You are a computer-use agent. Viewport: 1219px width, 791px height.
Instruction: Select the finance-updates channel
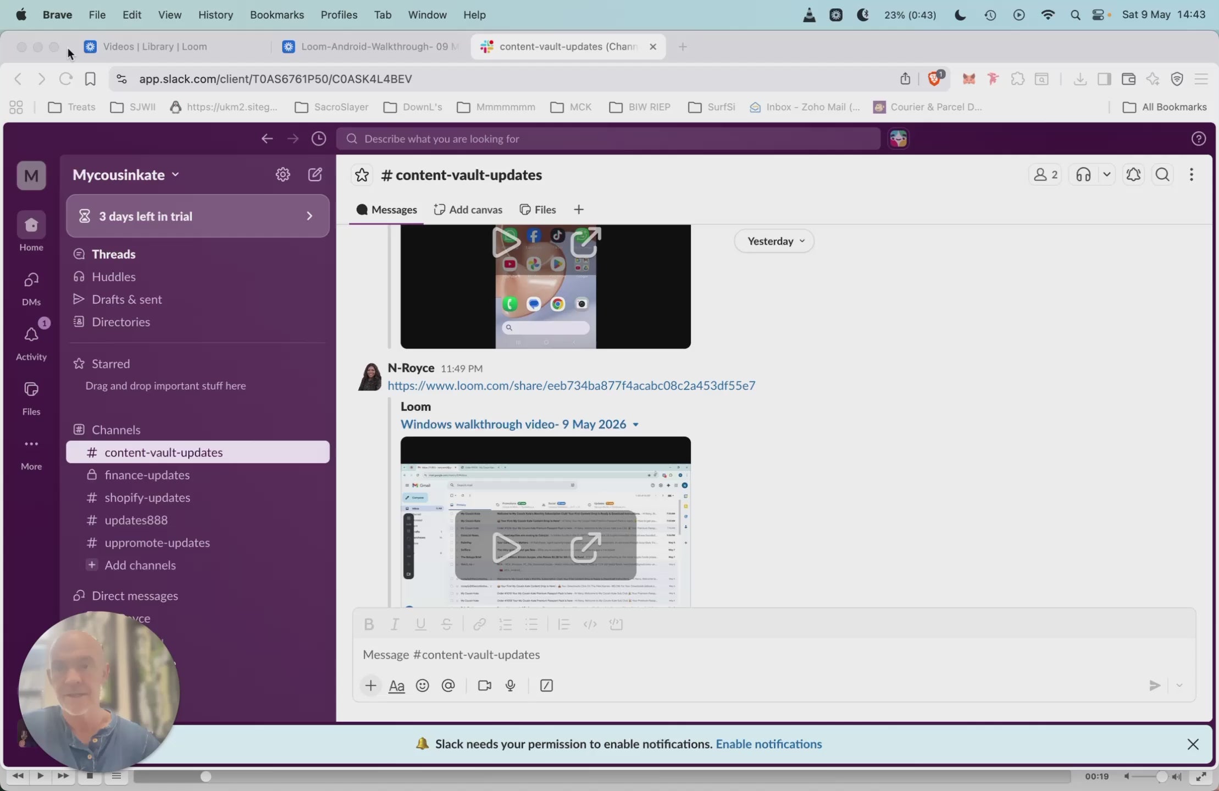[198, 475]
